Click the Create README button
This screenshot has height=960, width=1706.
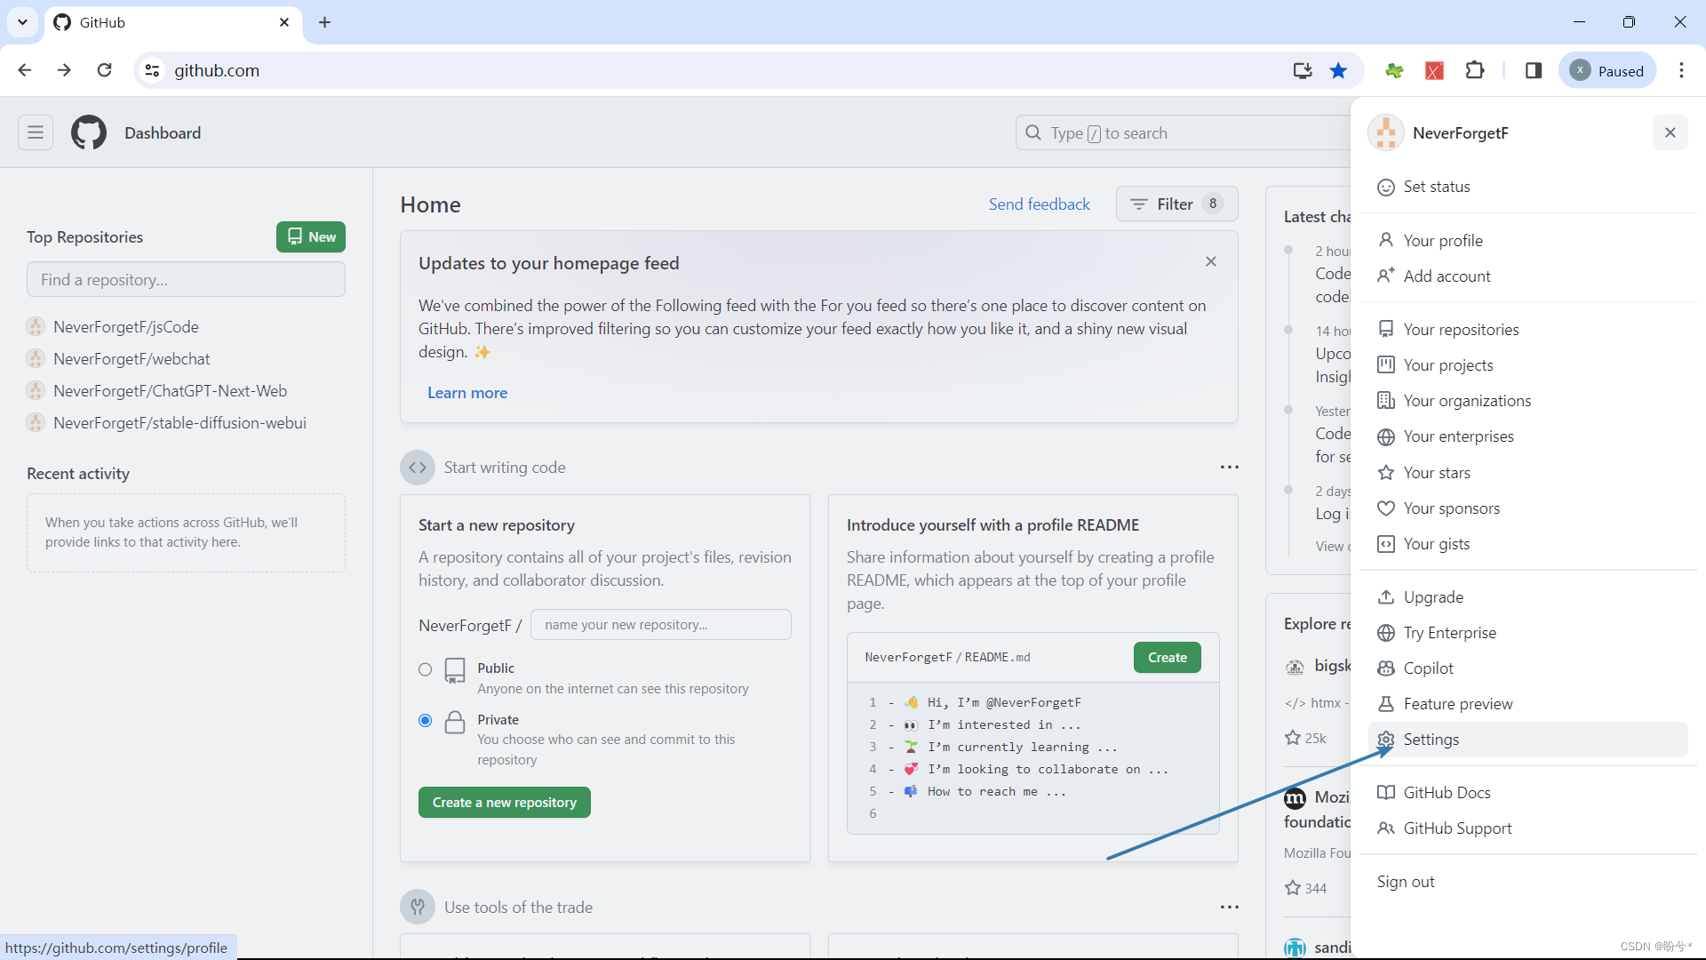pos(1168,658)
